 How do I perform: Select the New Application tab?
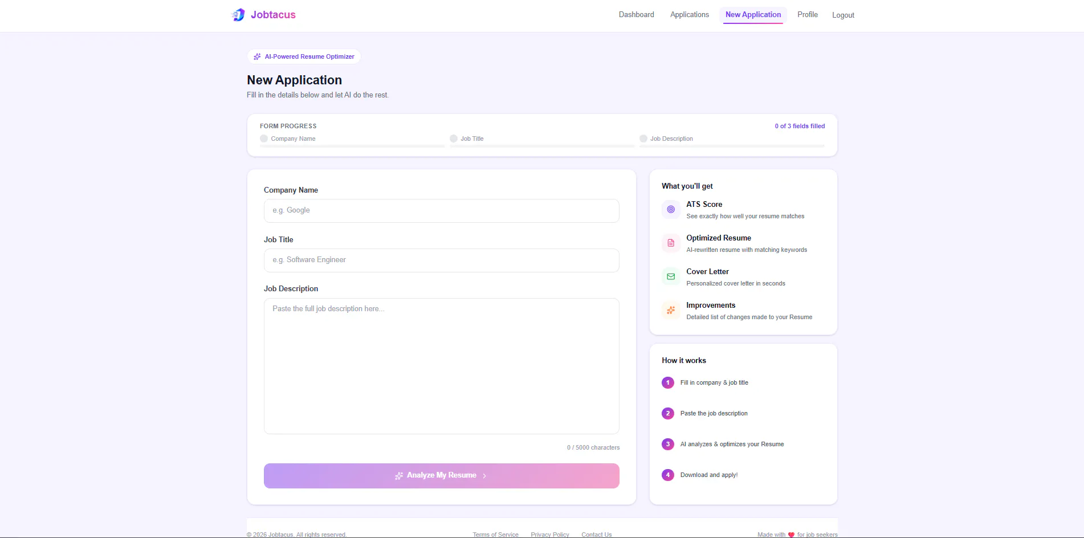point(753,15)
